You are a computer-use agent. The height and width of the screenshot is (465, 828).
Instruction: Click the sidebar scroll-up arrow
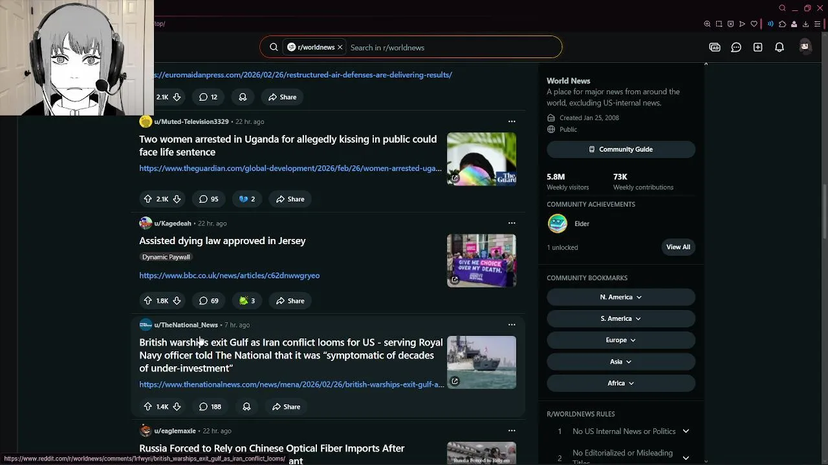pos(706,64)
